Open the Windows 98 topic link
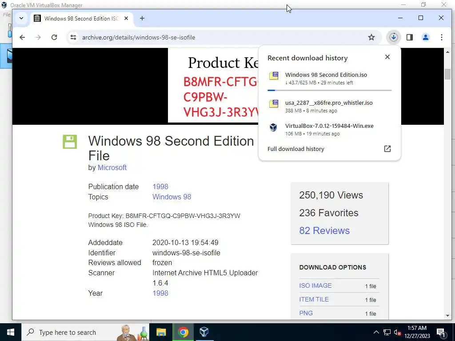This screenshot has height=341, width=455. [x=172, y=197]
